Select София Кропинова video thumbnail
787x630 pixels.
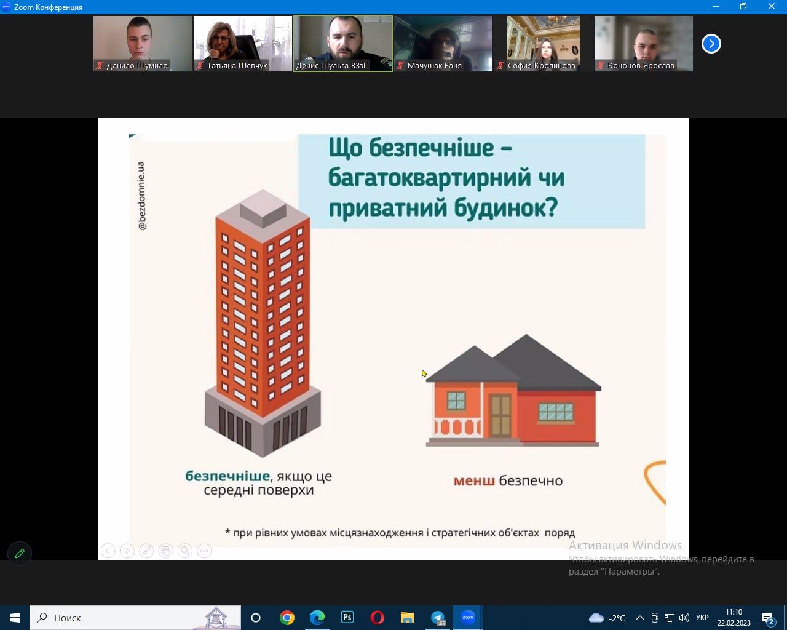(543, 44)
